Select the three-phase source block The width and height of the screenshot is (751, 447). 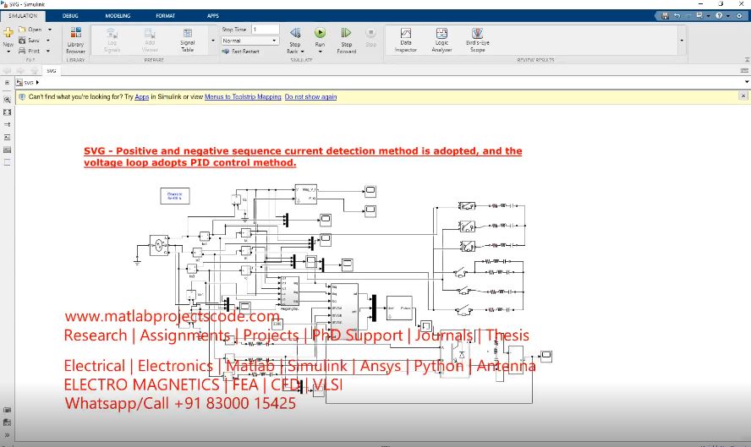tap(159, 246)
